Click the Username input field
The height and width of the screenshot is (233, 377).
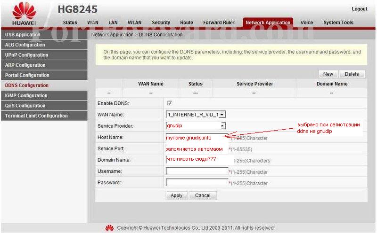click(197, 171)
